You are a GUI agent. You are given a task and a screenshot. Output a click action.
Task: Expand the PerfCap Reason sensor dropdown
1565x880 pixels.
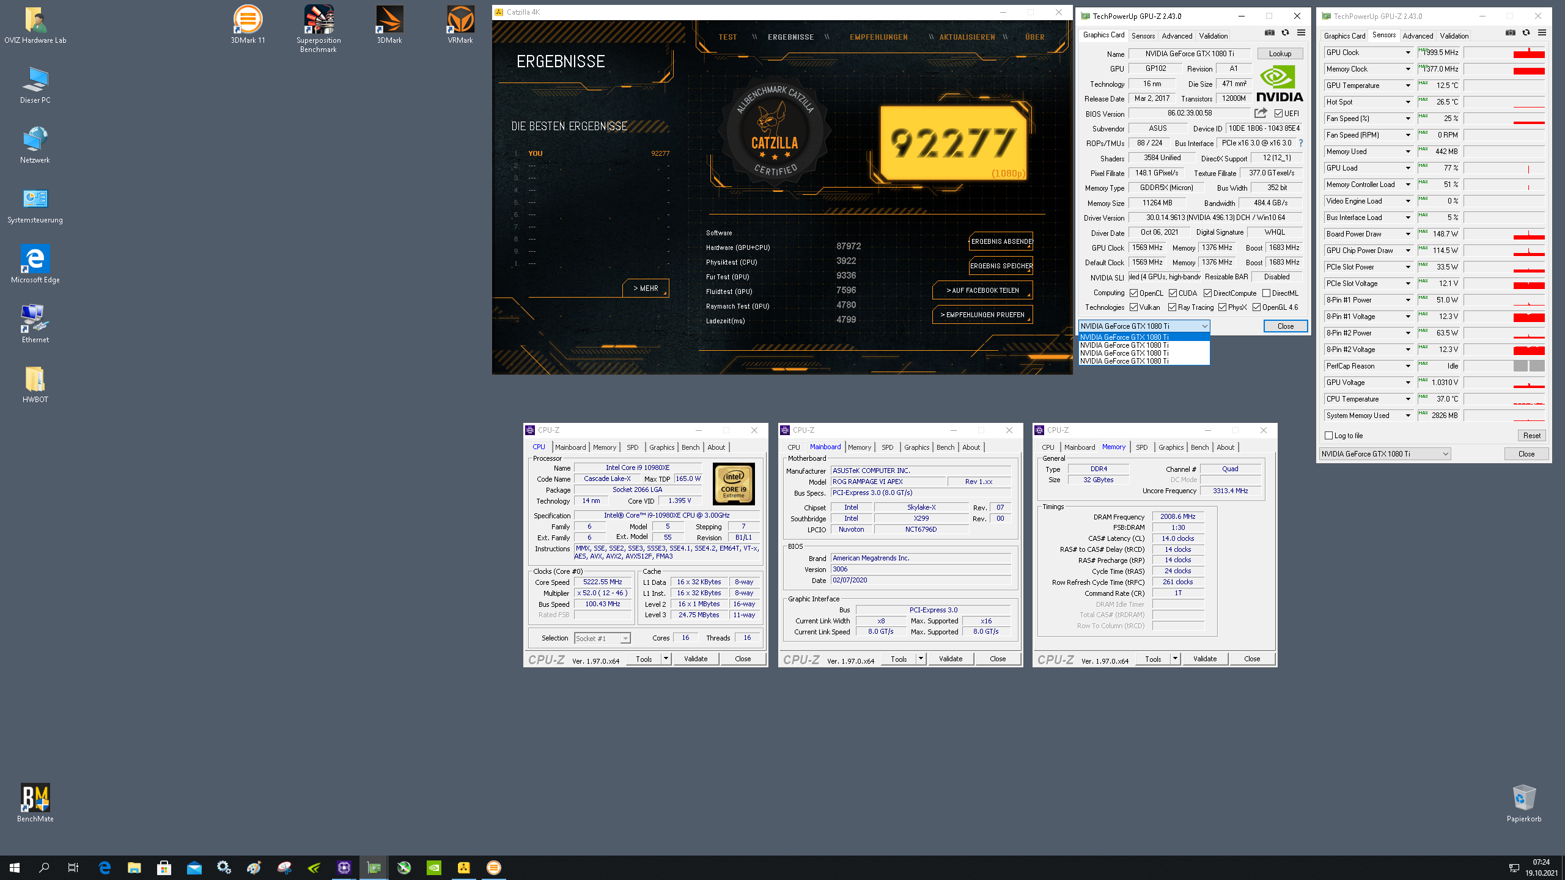pos(1408,366)
